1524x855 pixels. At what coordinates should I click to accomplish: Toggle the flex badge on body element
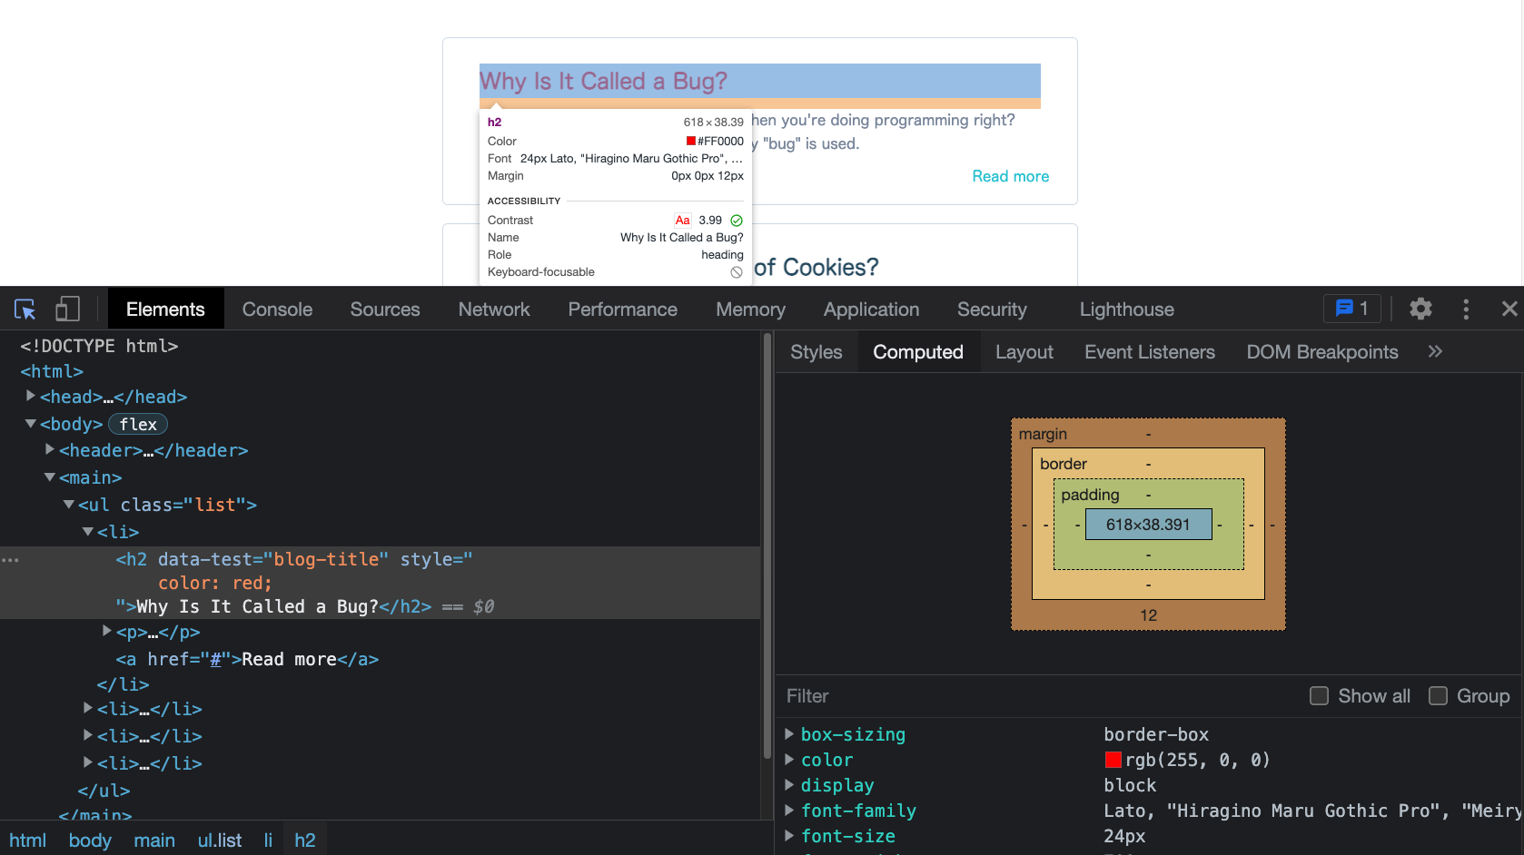pos(138,424)
